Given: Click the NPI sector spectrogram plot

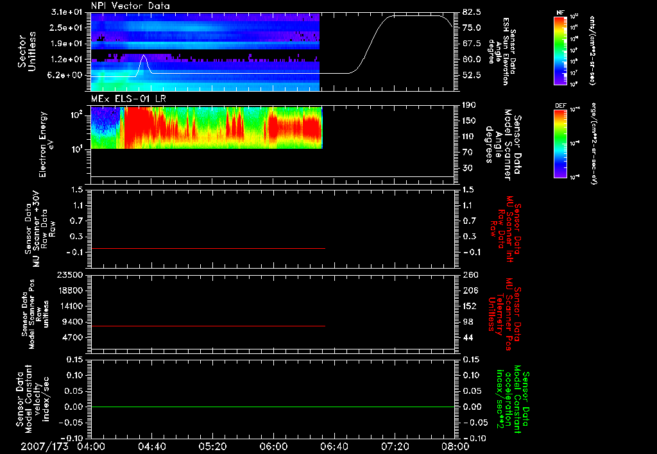Looking at the screenshot, I should pyautogui.click(x=205, y=52).
